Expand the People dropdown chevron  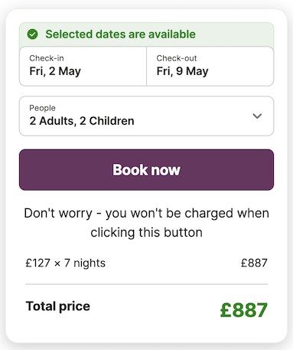pyautogui.click(x=257, y=116)
